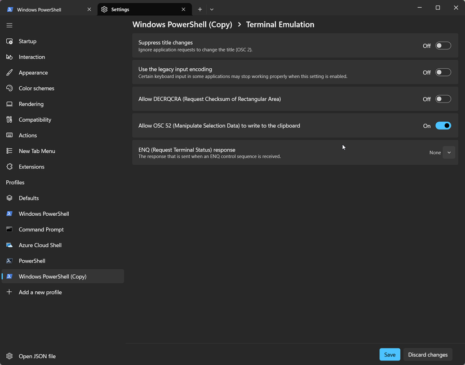Click Add a new profile
Image resolution: width=465 pixels, height=365 pixels.
coord(63,292)
